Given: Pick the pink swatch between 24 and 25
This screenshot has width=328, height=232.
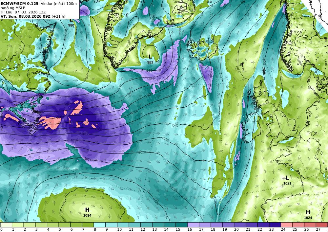Looking at the screenshot, I should point(287,225).
